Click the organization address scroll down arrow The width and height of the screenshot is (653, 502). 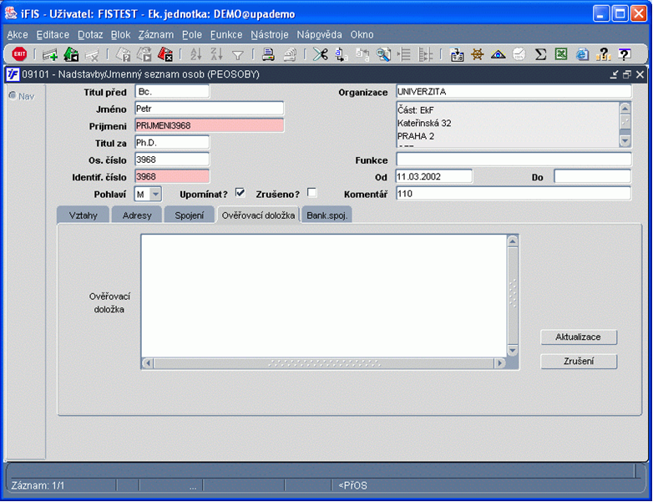point(625,141)
